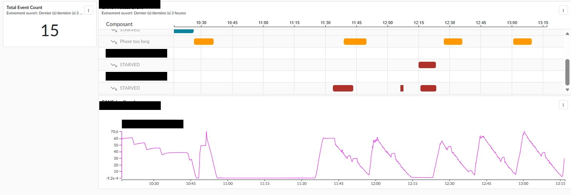Select the red STARVED bar near 11:40
Screen dimensions: 571x195
click(x=343, y=88)
